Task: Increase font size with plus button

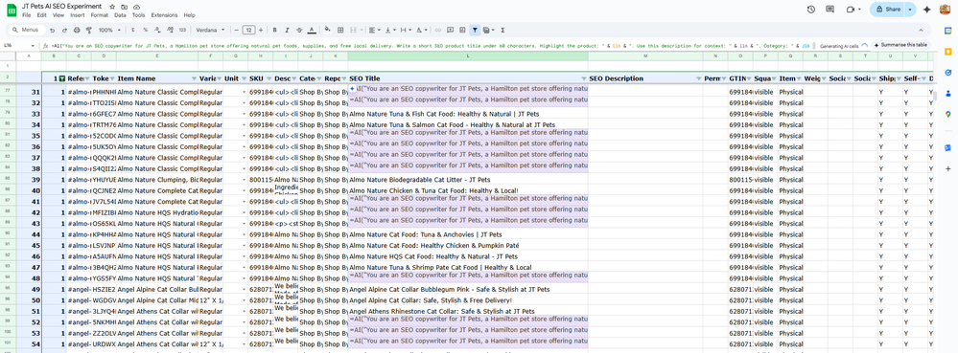Action: pos(262,30)
